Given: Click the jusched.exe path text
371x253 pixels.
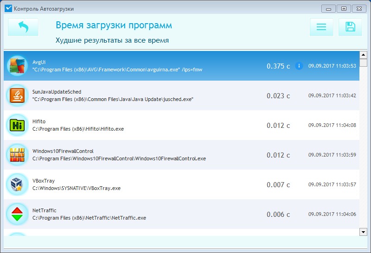Looking at the screenshot, I should 113,99.
